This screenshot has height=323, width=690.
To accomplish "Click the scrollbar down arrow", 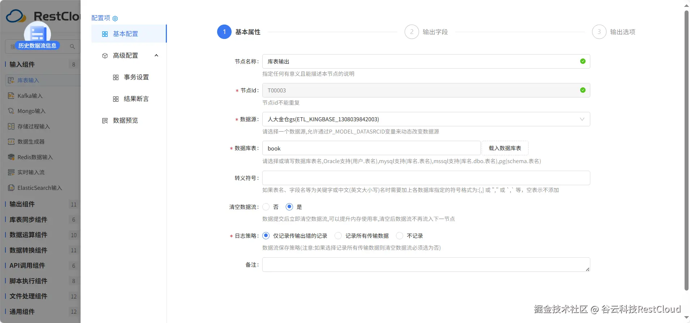I will point(687,318).
